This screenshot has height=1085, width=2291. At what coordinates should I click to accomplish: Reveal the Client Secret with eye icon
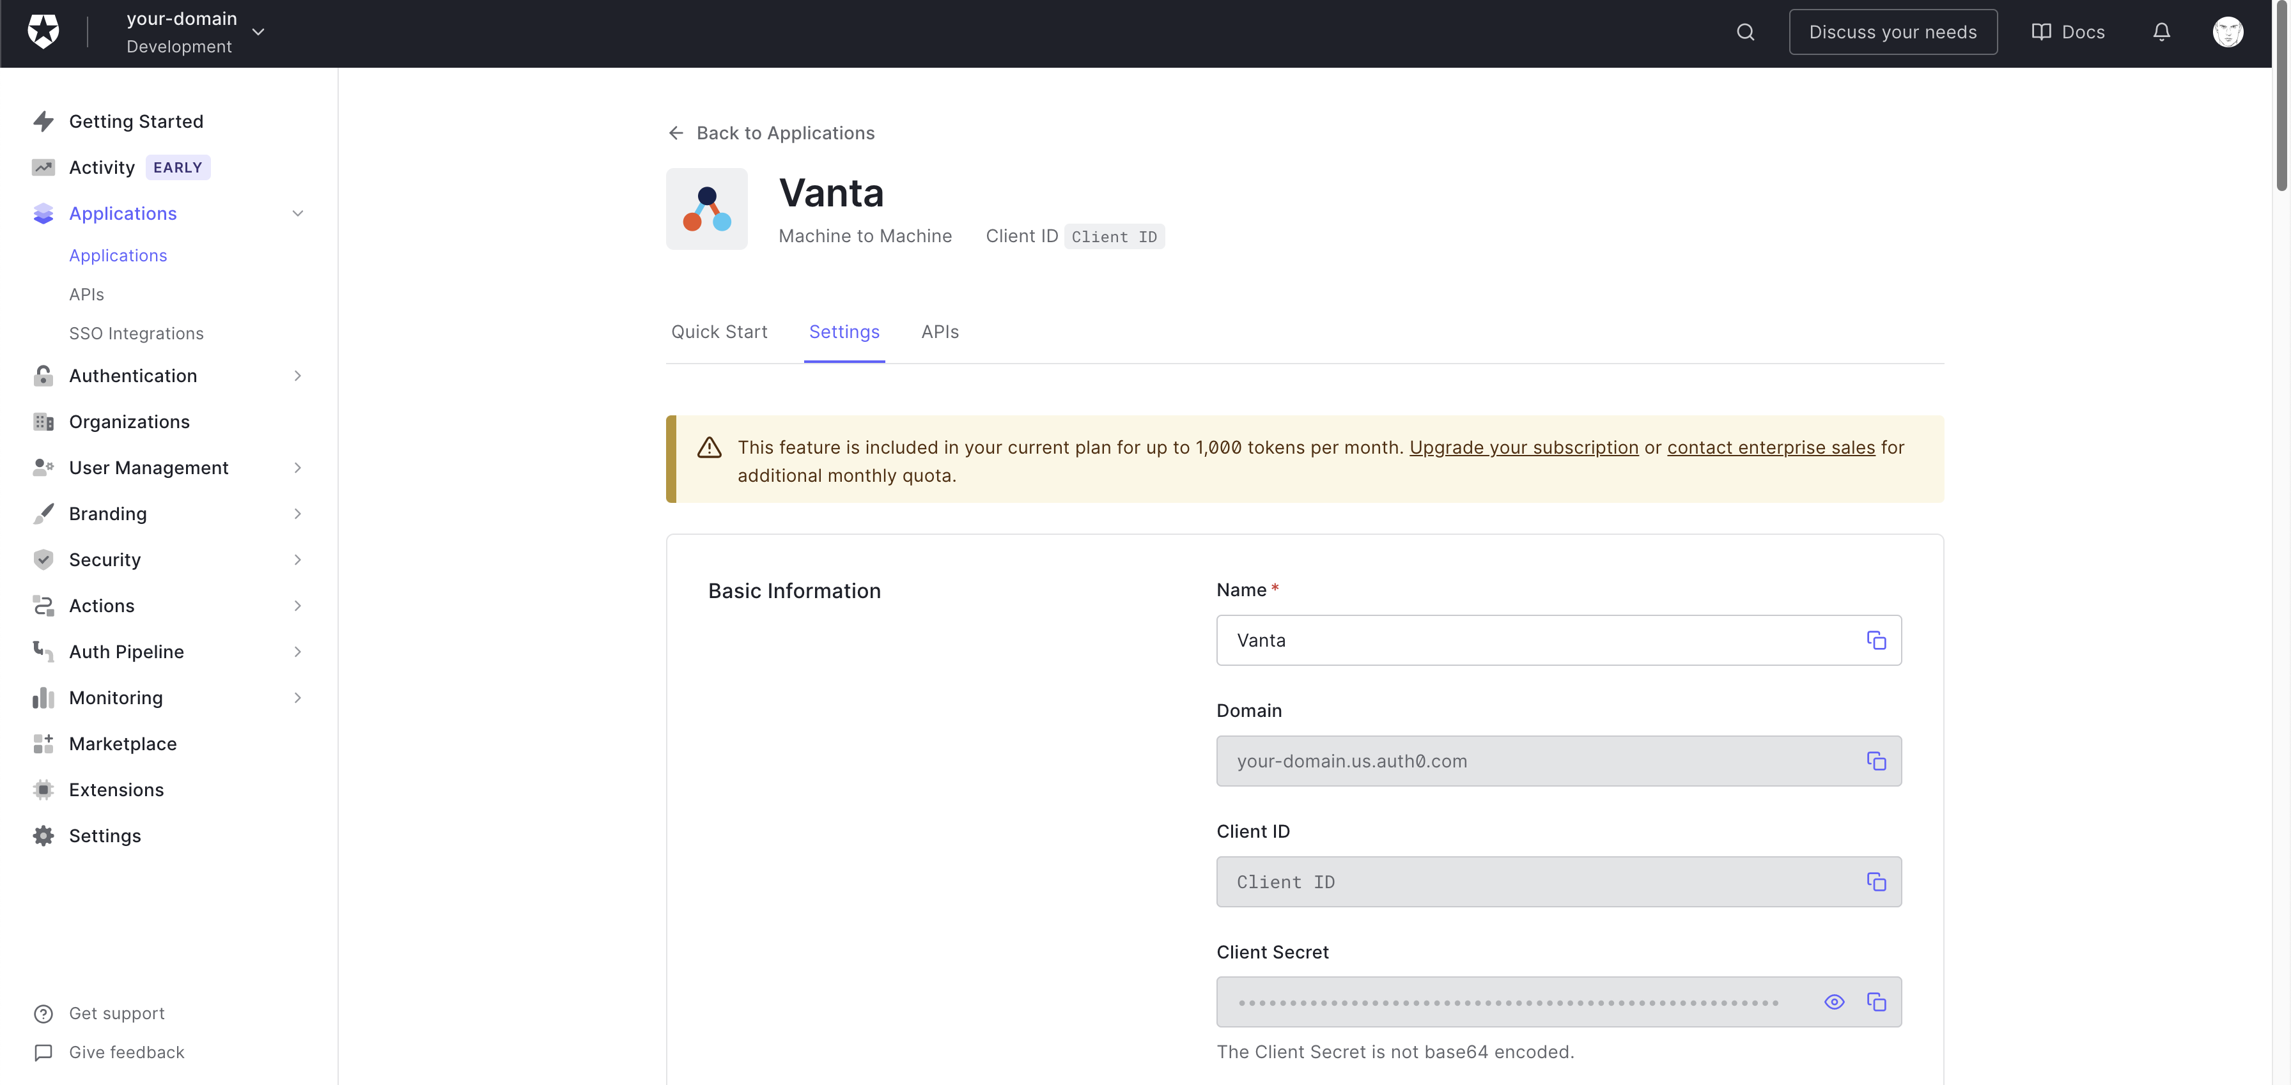point(1834,1003)
